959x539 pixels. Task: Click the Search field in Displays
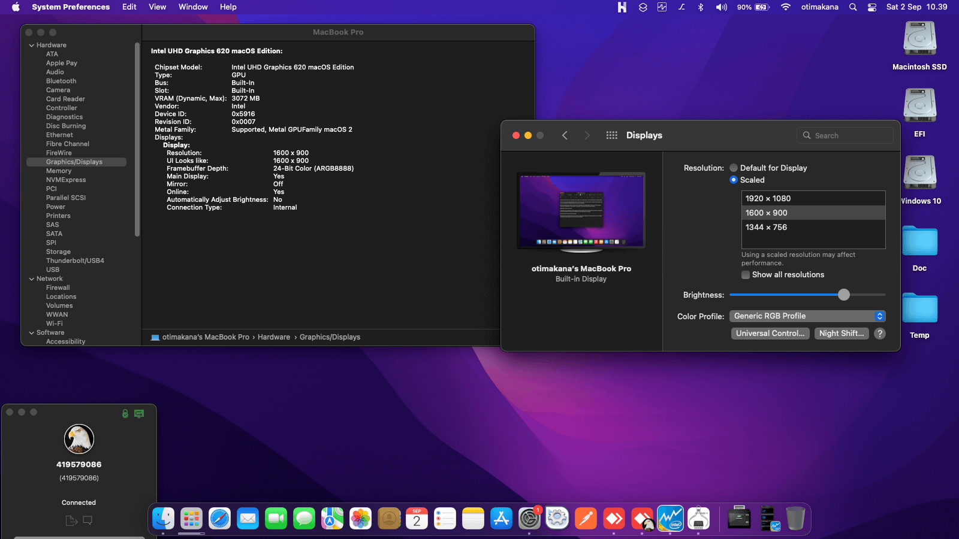coord(845,135)
